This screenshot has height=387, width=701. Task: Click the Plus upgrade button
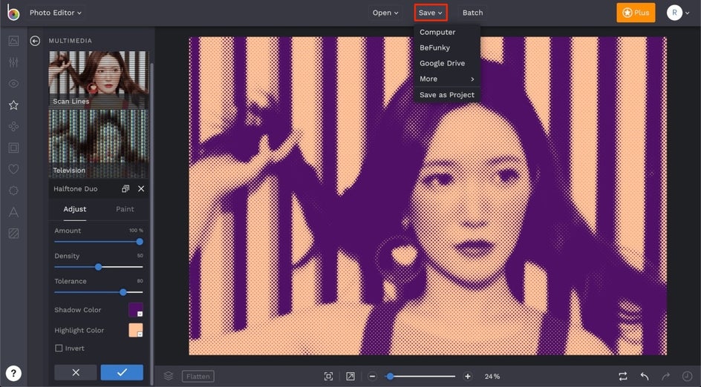[635, 13]
